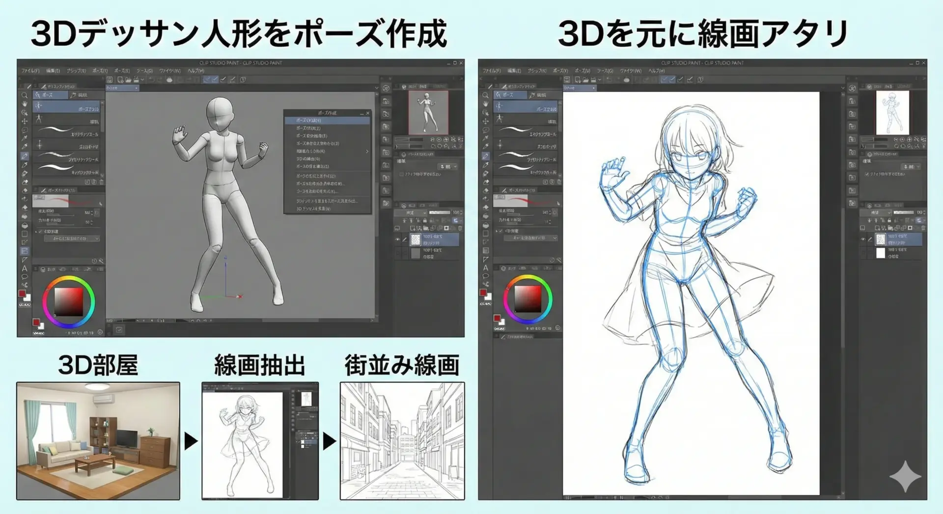The image size is (943, 514).
Task: Select the magnifier zoom tool in left window
Action: point(24,95)
